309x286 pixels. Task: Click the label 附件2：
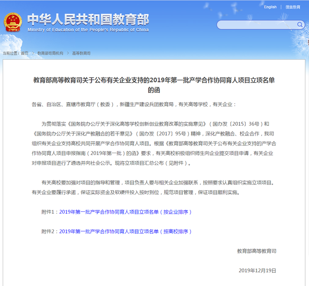[x=50, y=231]
